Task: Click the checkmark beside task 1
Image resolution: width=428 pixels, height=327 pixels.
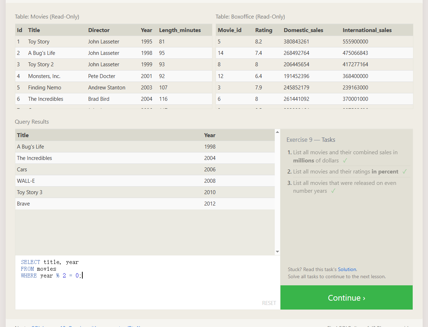Action: coord(345,160)
